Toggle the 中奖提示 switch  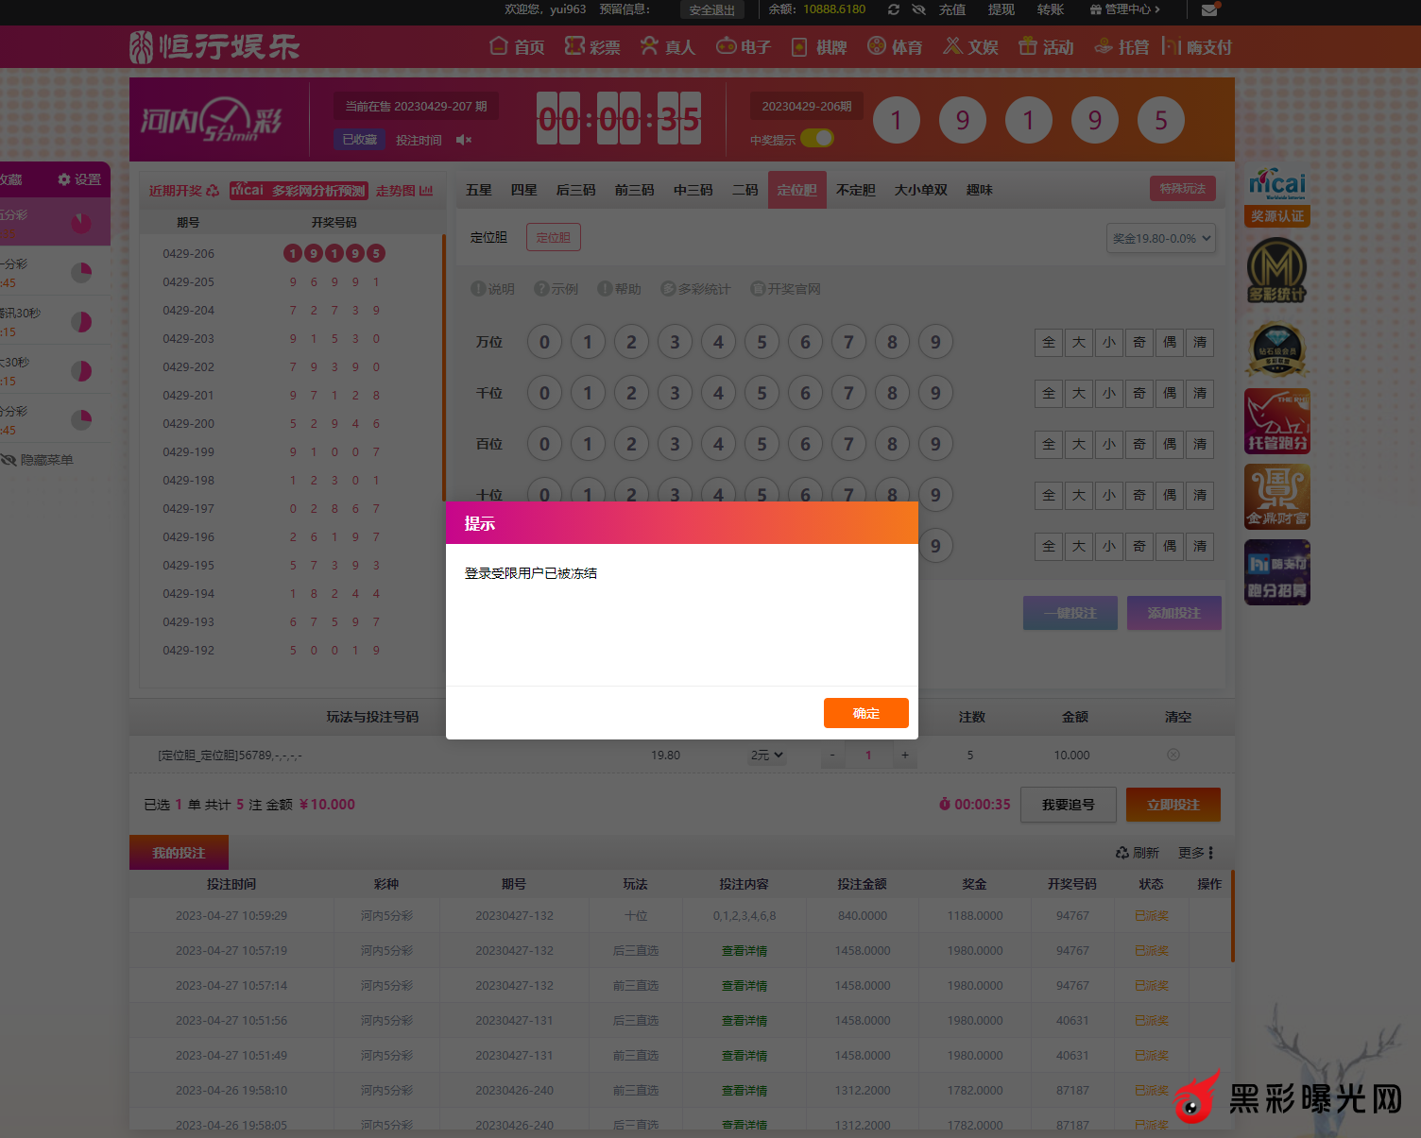pyautogui.click(x=817, y=139)
